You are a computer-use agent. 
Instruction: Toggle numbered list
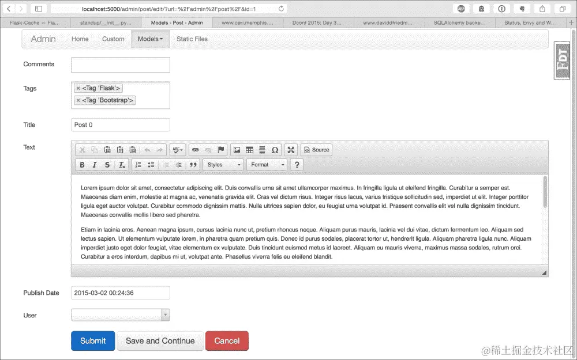(138, 165)
